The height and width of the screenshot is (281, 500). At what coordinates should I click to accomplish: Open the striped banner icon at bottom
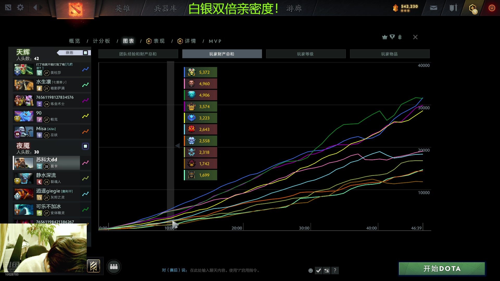[x=93, y=266]
